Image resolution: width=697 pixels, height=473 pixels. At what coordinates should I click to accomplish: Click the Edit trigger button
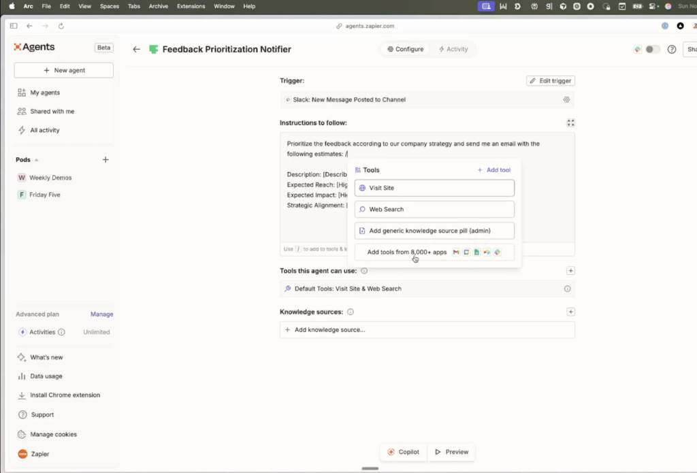coord(550,81)
